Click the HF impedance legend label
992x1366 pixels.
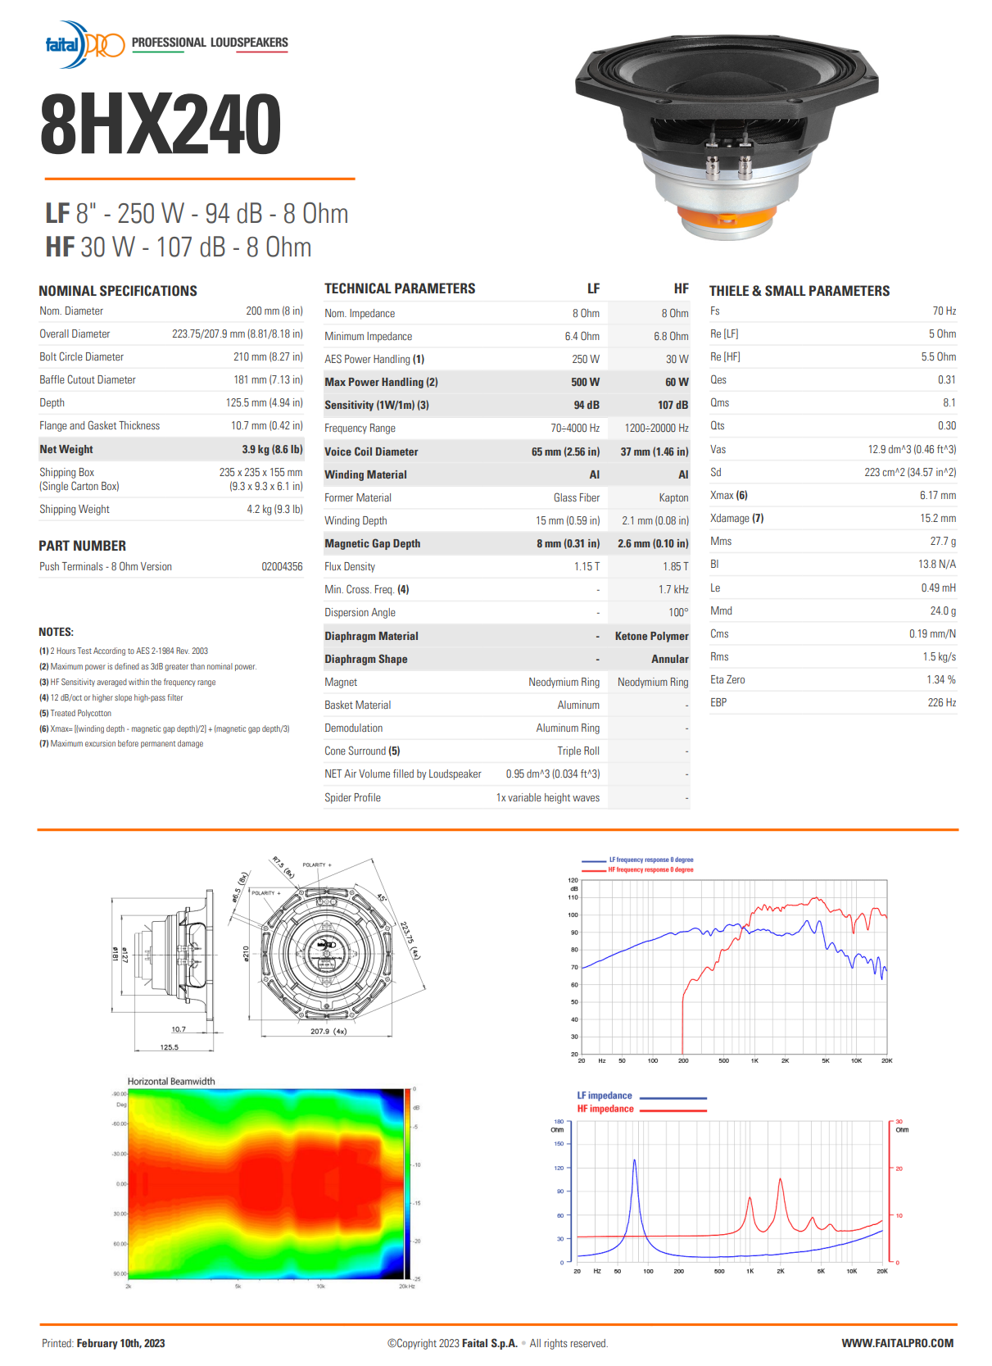tap(605, 1110)
